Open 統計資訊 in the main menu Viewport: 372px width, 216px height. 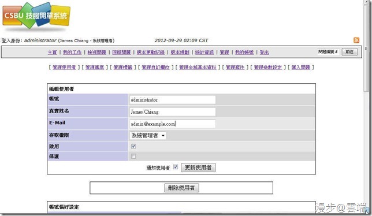(x=204, y=52)
